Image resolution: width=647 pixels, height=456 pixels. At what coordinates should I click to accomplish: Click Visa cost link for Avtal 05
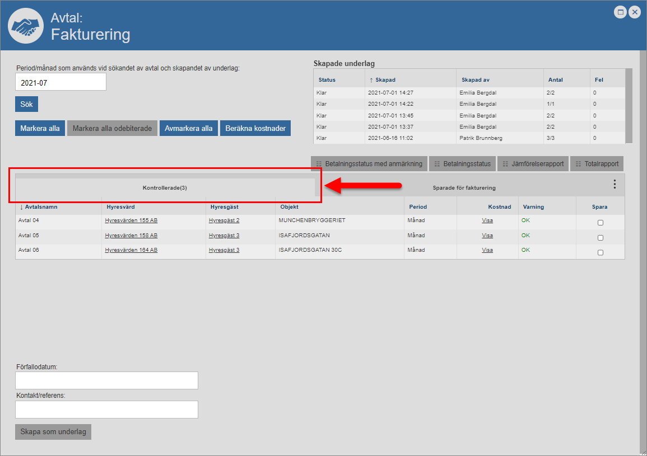pos(487,236)
